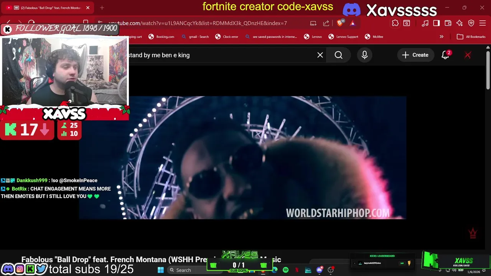Open the Windows Start menu
Viewport: 491px width, 276px height.
click(161, 270)
